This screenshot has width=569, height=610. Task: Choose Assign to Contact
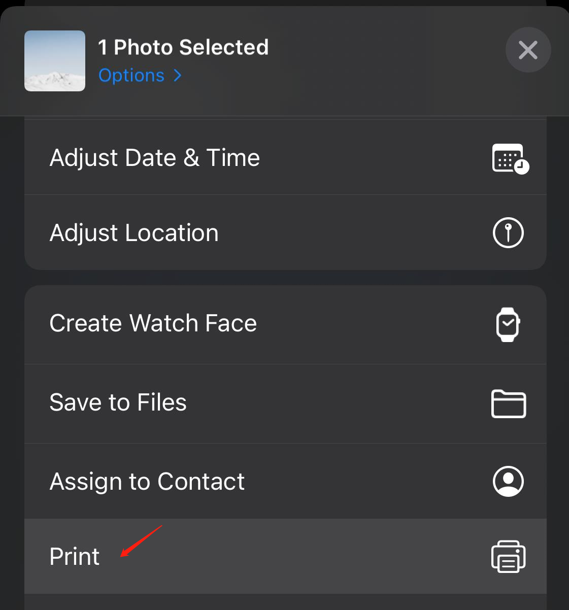point(285,481)
